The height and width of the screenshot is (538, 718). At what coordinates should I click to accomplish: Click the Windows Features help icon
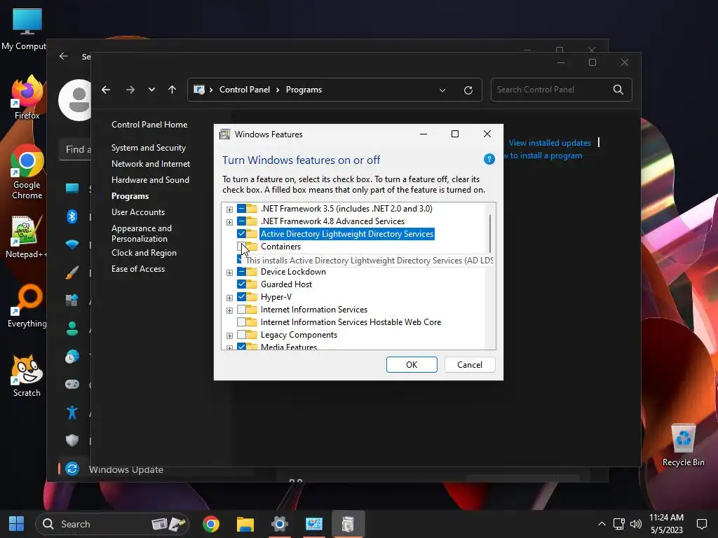tap(489, 159)
